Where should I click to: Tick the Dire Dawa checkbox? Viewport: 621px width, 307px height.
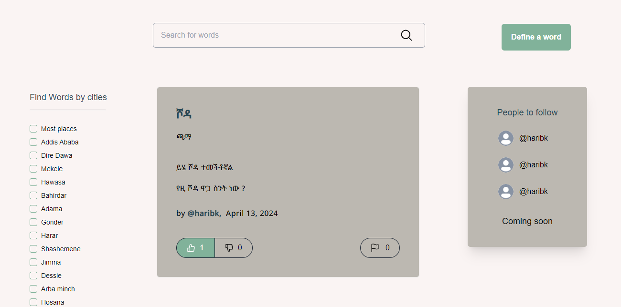point(33,155)
